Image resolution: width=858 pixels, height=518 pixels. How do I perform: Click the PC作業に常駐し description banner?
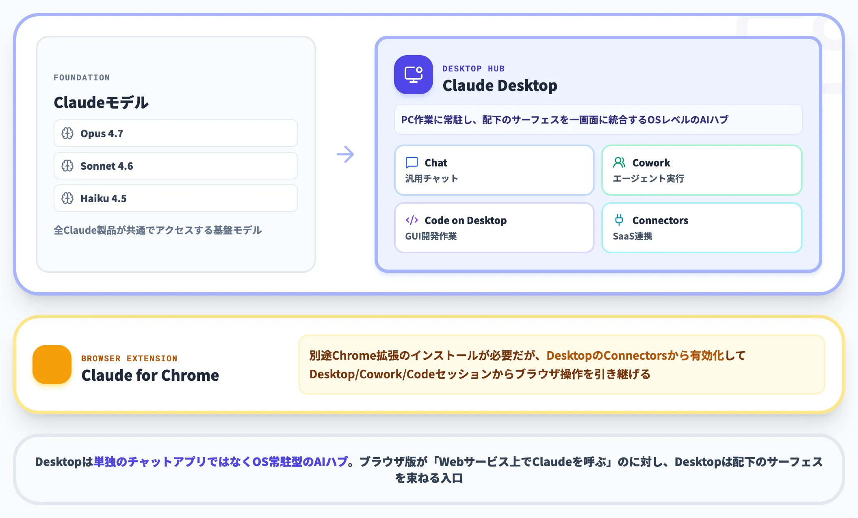[598, 120]
